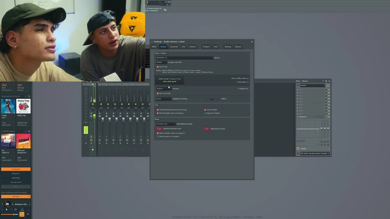Close the Settings window
Image resolution: width=390 pixels, height=219 pixels.
point(252,42)
